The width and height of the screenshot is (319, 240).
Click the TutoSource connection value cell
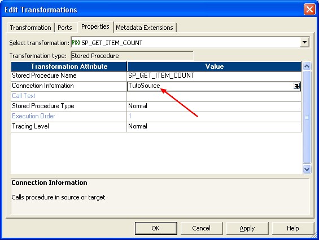[x=214, y=86]
